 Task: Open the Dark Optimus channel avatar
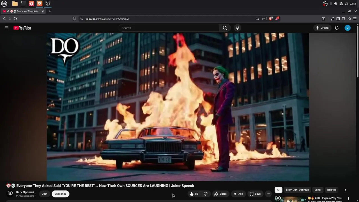coord(10,194)
